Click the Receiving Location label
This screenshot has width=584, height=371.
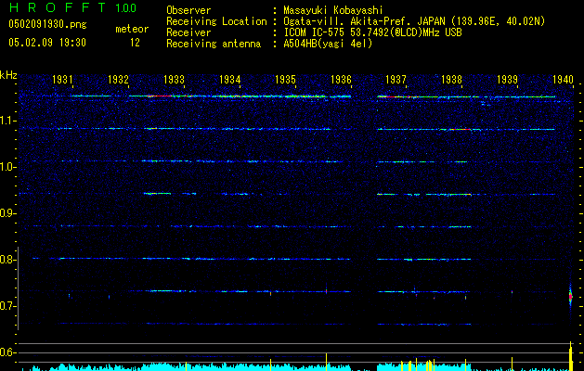(216, 21)
